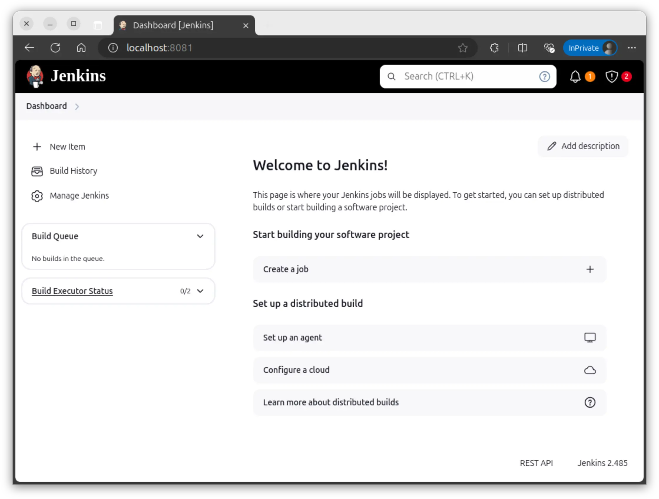Open notifications bell icon
This screenshot has height=499, width=659.
[575, 77]
